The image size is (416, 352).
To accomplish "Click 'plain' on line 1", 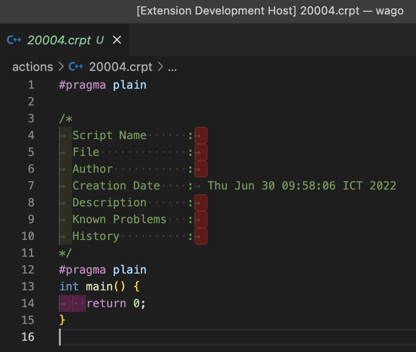I will (130, 85).
